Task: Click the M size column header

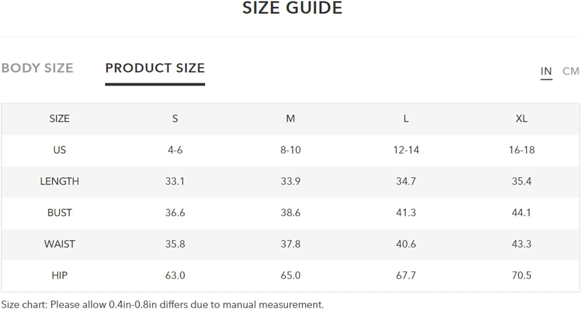Action: tap(290, 119)
